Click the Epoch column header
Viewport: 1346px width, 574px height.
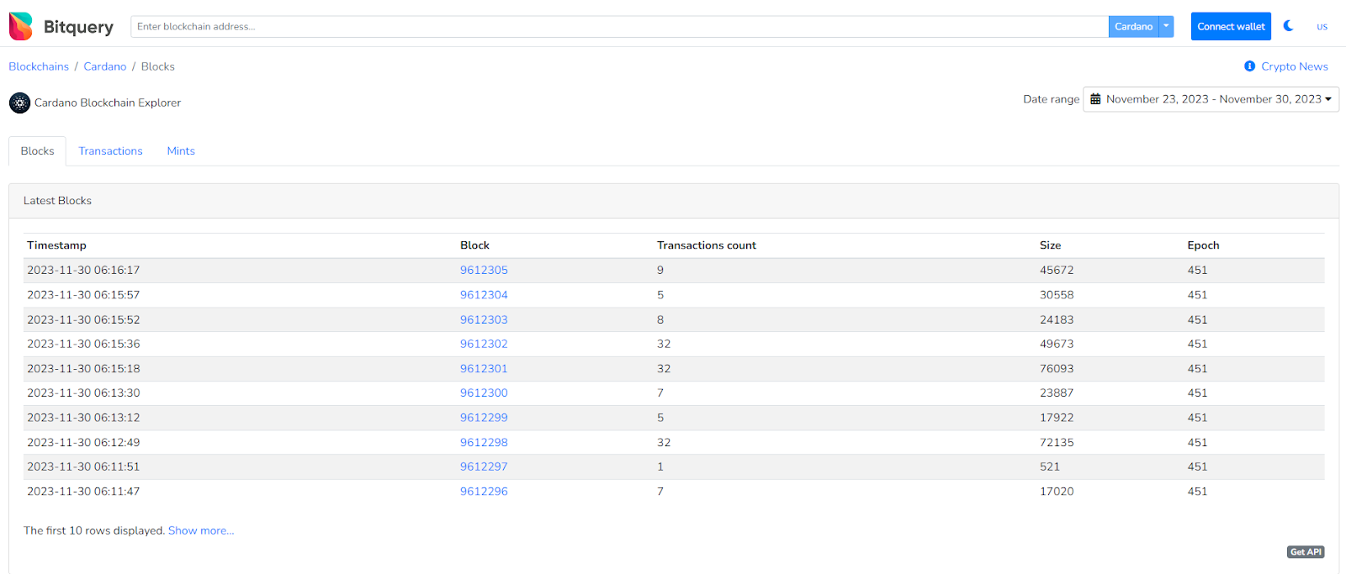tap(1203, 245)
